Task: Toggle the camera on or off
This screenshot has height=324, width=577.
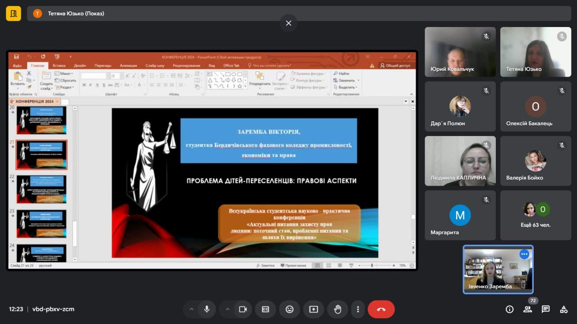Action: (243, 309)
